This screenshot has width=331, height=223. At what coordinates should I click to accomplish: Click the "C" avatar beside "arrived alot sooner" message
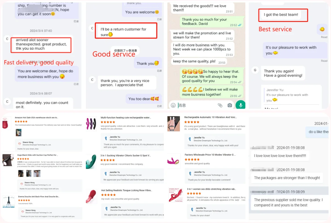coord(7,39)
